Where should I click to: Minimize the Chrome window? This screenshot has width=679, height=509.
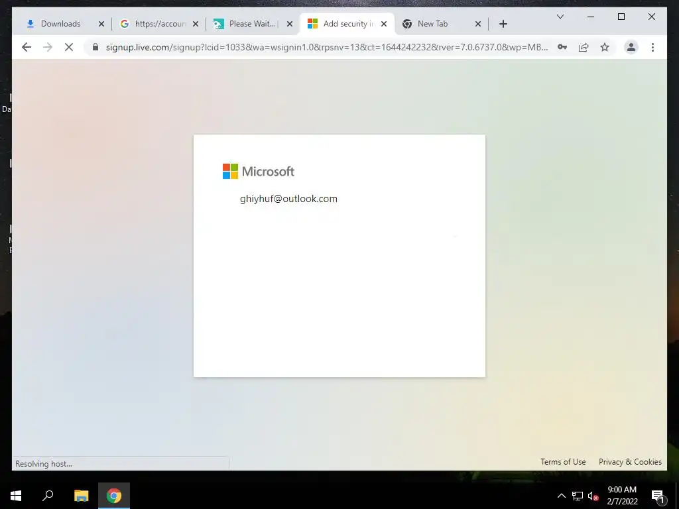point(591,17)
